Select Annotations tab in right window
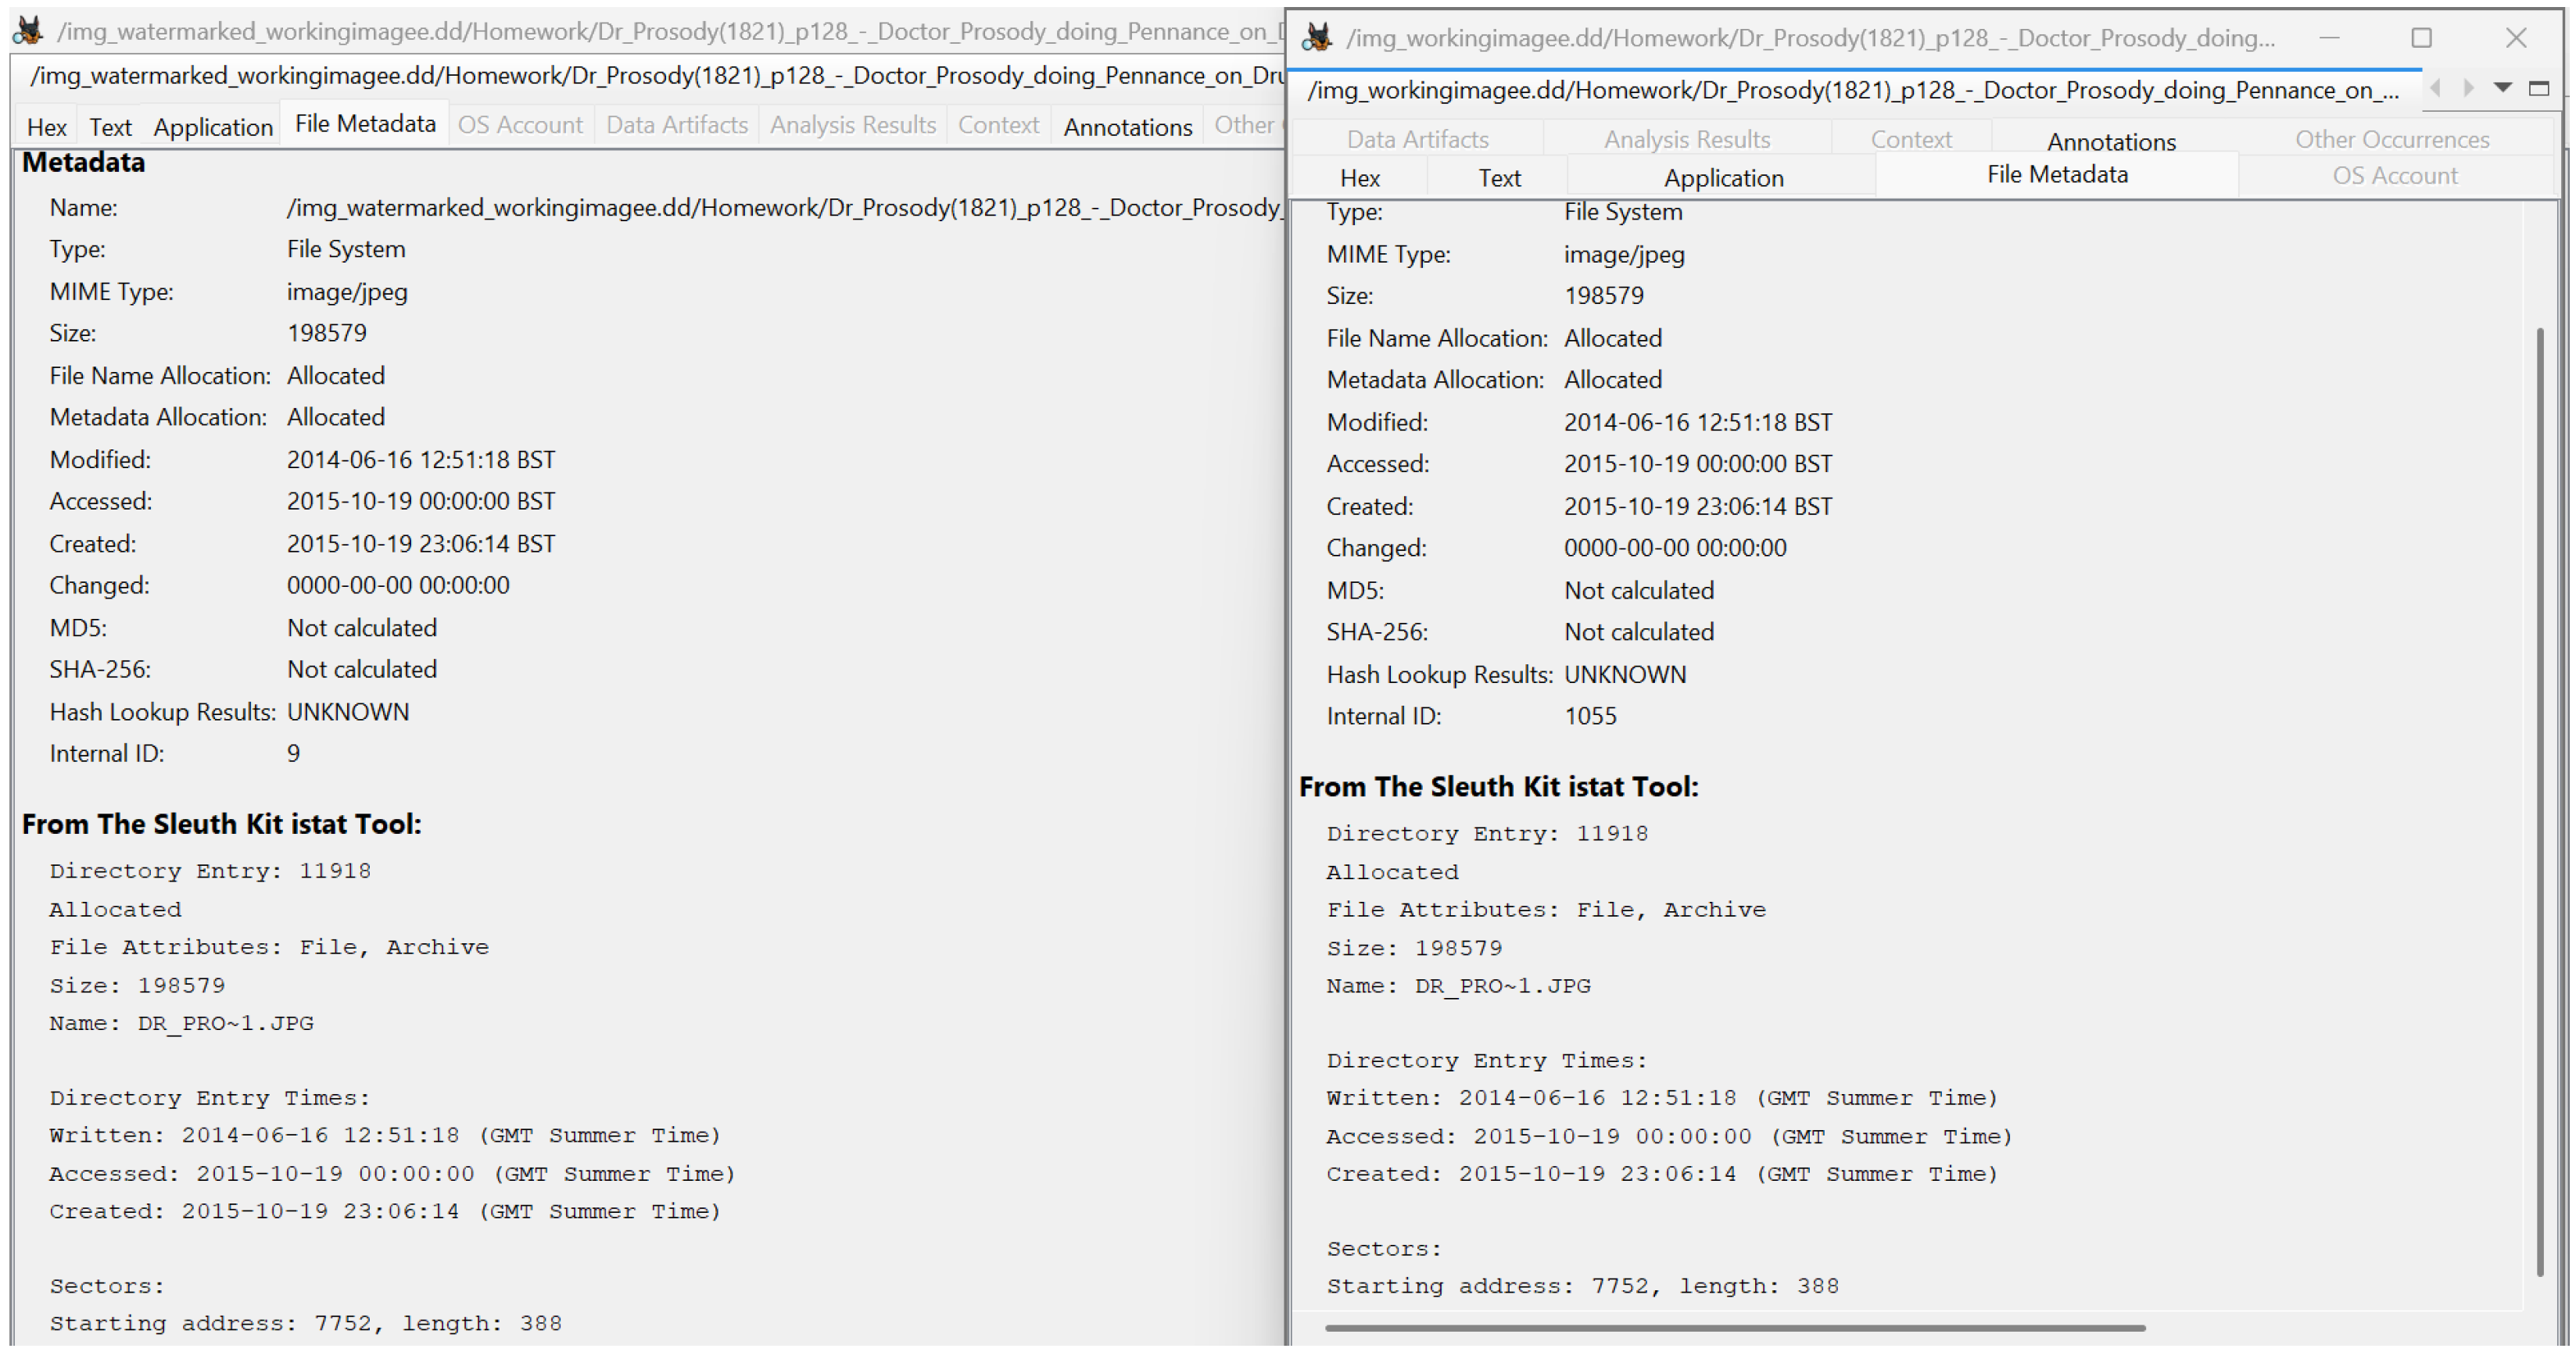Screen dimensions: 2576x1352 pyautogui.click(x=2111, y=141)
